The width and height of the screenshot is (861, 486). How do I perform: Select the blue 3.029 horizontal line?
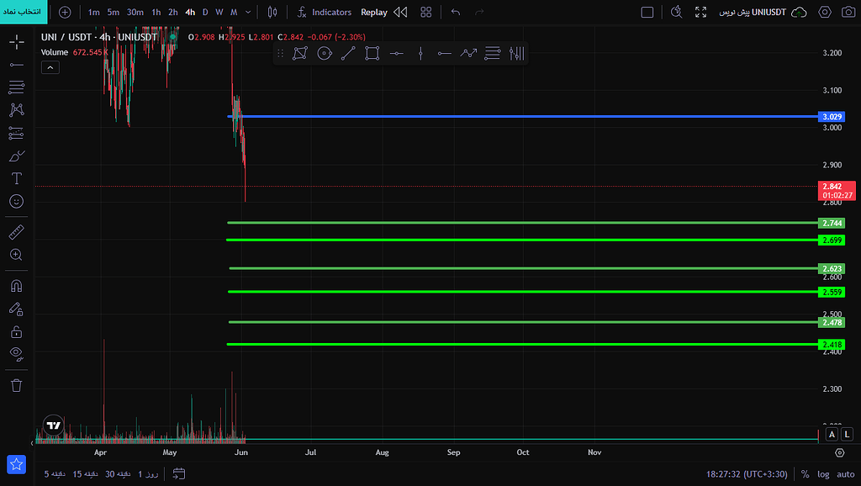tap(521, 116)
